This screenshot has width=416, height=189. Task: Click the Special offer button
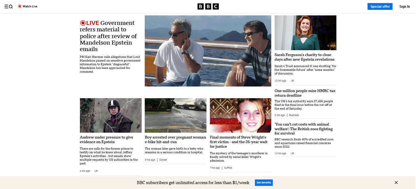point(380,6)
